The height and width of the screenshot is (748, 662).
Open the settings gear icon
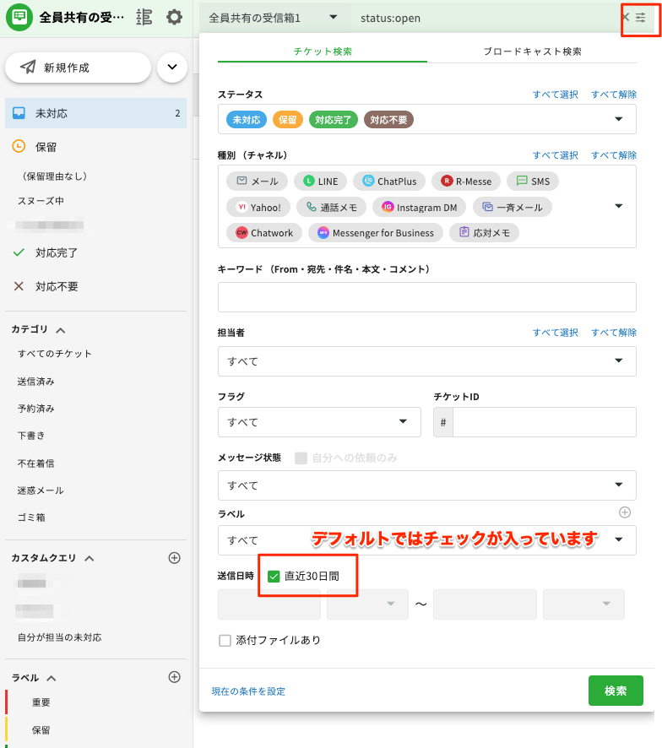coord(174,17)
